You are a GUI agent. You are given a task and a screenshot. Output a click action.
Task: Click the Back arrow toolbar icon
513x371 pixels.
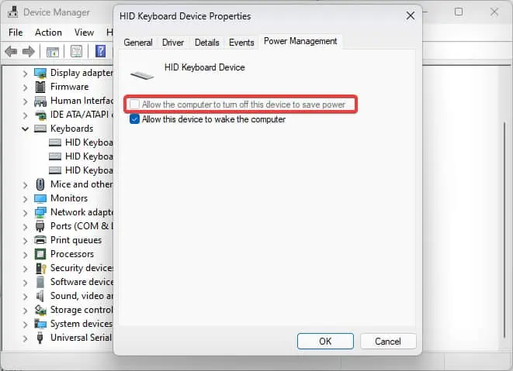11,51
